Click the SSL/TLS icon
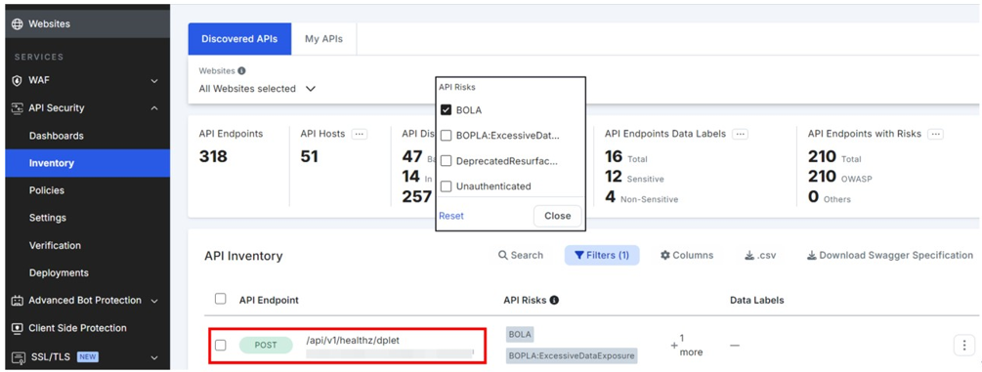Image resolution: width=982 pixels, height=372 pixels. click(18, 357)
